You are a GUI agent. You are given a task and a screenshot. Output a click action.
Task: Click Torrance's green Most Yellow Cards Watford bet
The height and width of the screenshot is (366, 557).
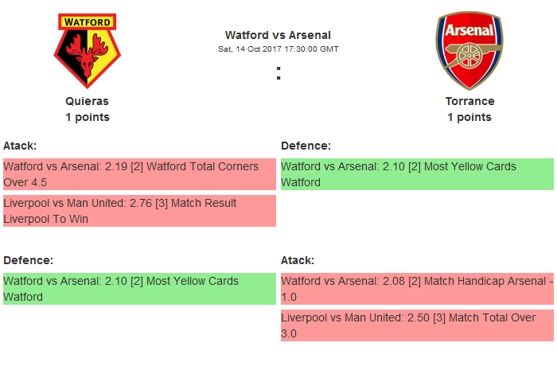click(x=417, y=174)
